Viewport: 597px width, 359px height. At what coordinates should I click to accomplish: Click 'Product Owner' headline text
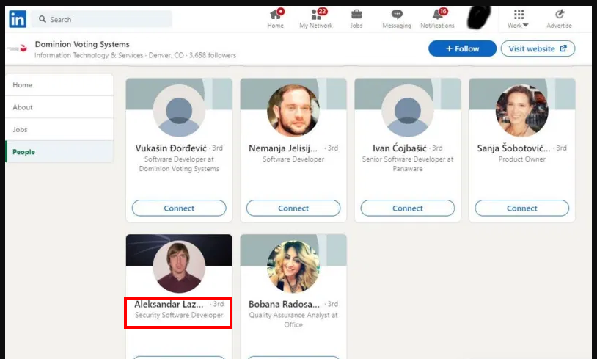click(x=521, y=159)
